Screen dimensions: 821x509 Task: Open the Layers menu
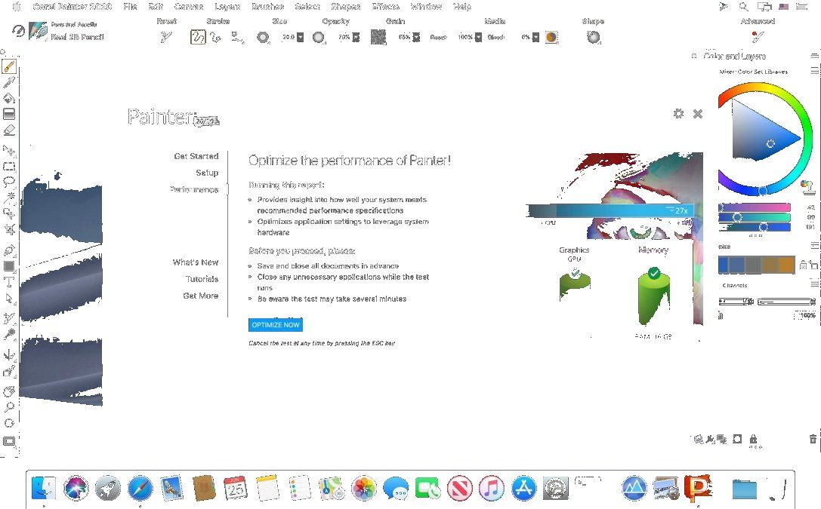pyautogui.click(x=227, y=6)
